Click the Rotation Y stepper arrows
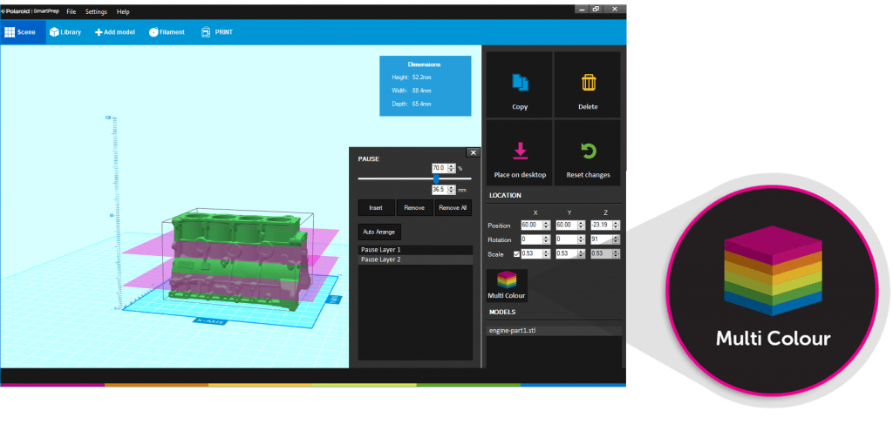The width and height of the screenshot is (893, 431). [x=582, y=240]
